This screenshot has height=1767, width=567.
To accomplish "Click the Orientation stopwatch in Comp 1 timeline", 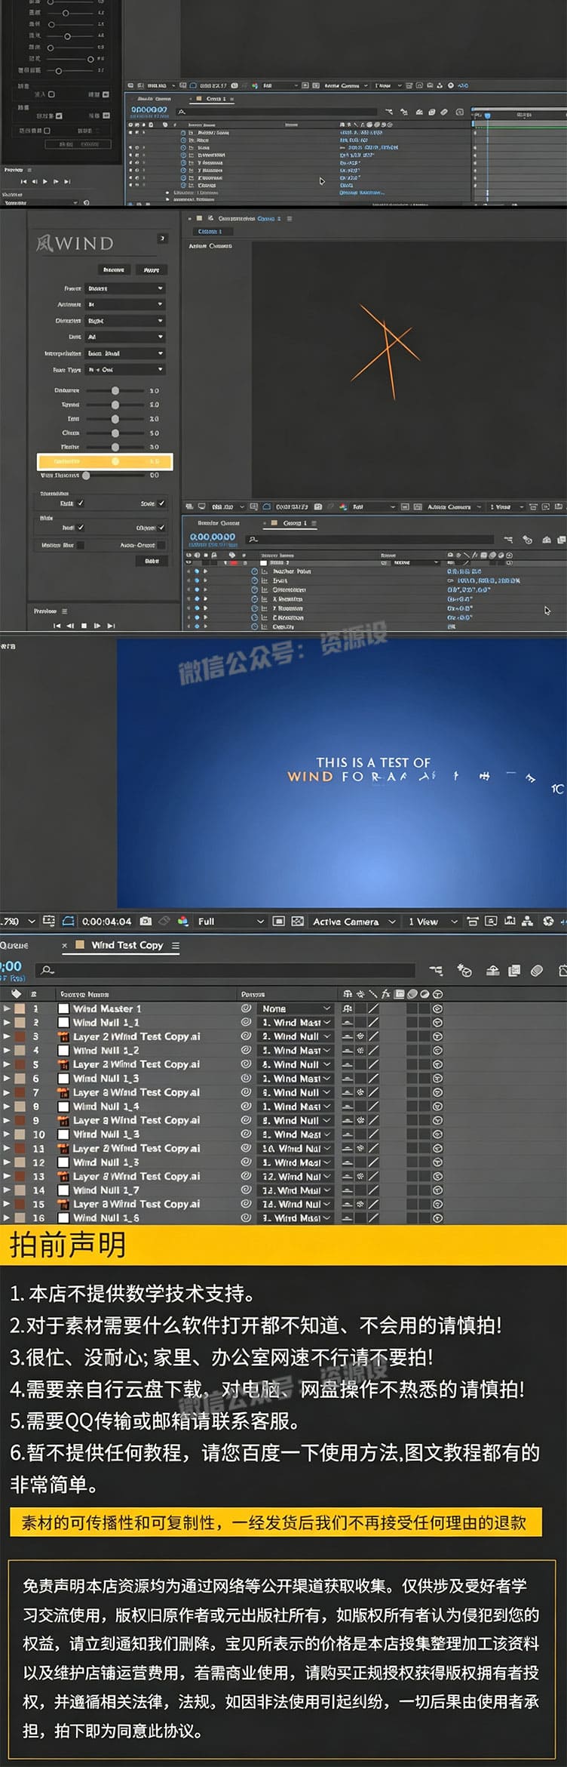I will [255, 590].
